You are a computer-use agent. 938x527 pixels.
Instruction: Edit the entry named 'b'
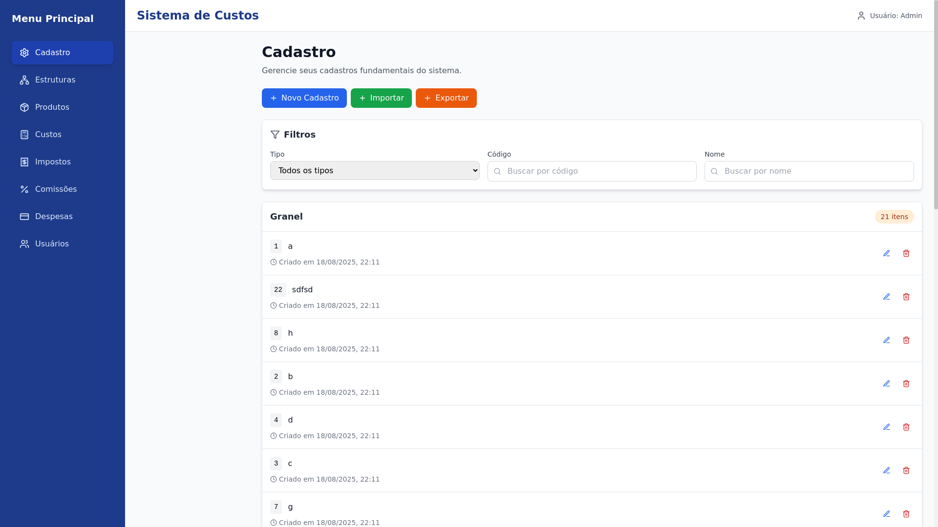tap(887, 384)
